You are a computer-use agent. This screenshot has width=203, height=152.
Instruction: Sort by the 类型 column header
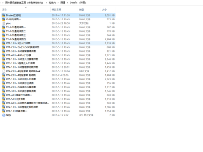tap(81, 10)
